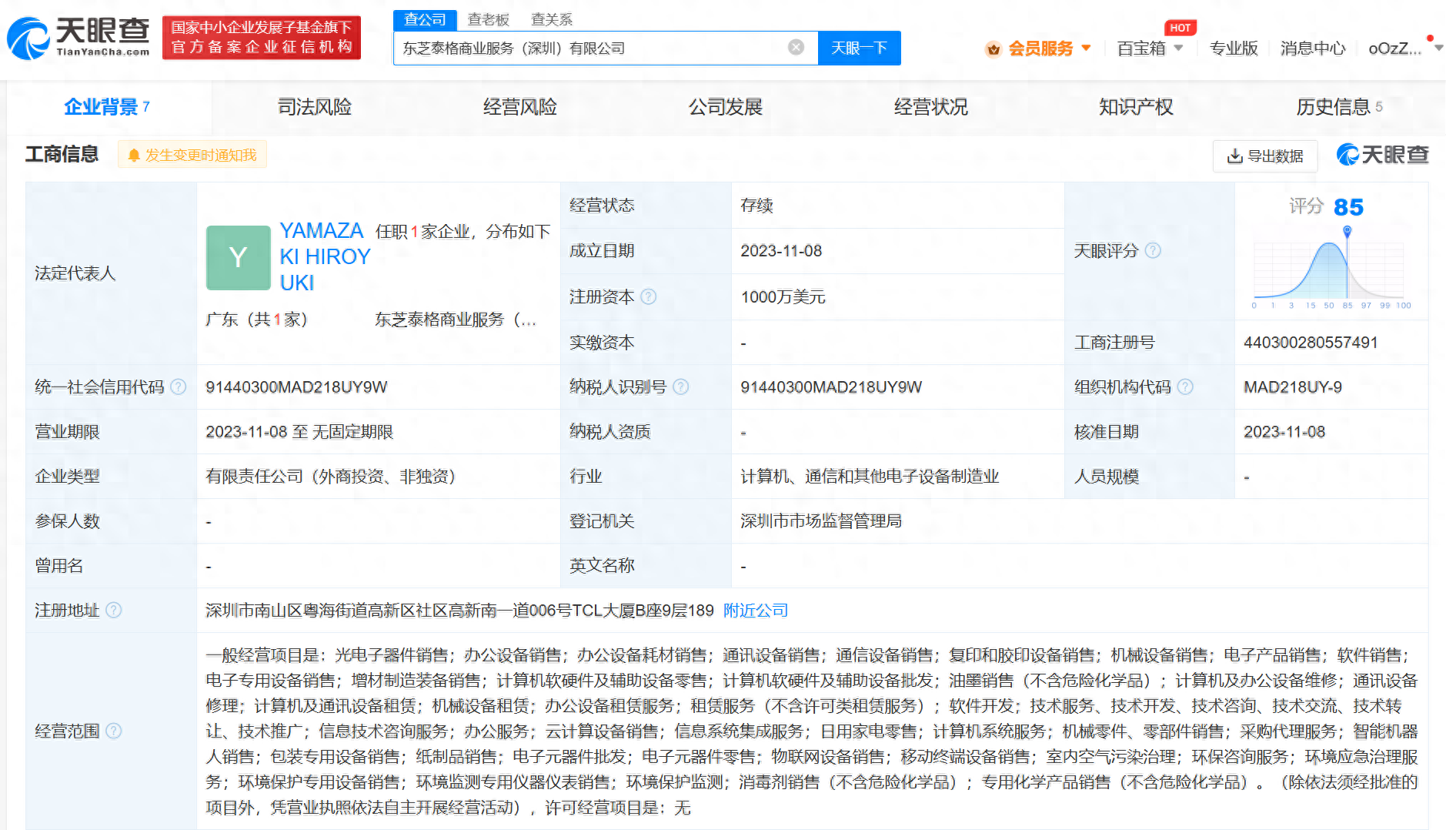The image size is (1446, 830).
Task: Click the 天眼一下 search button
Action: pyautogui.click(x=859, y=48)
